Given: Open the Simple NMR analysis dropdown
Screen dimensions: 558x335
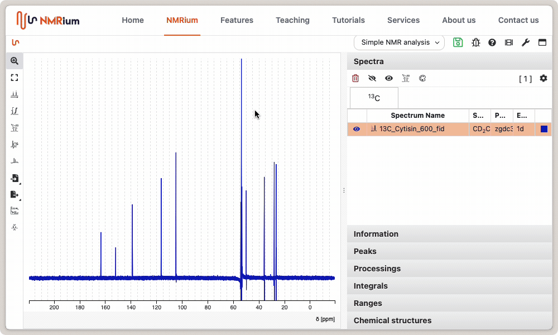Looking at the screenshot, I should tap(399, 42).
